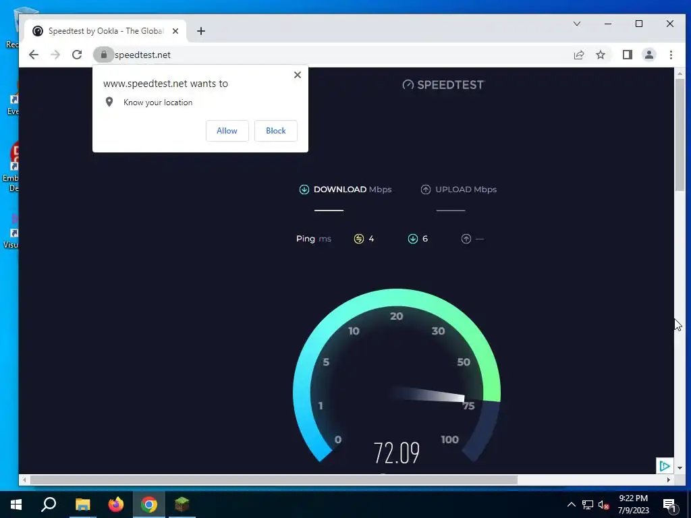Dismiss the location permission popup

pyautogui.click(x=298, y=75)
